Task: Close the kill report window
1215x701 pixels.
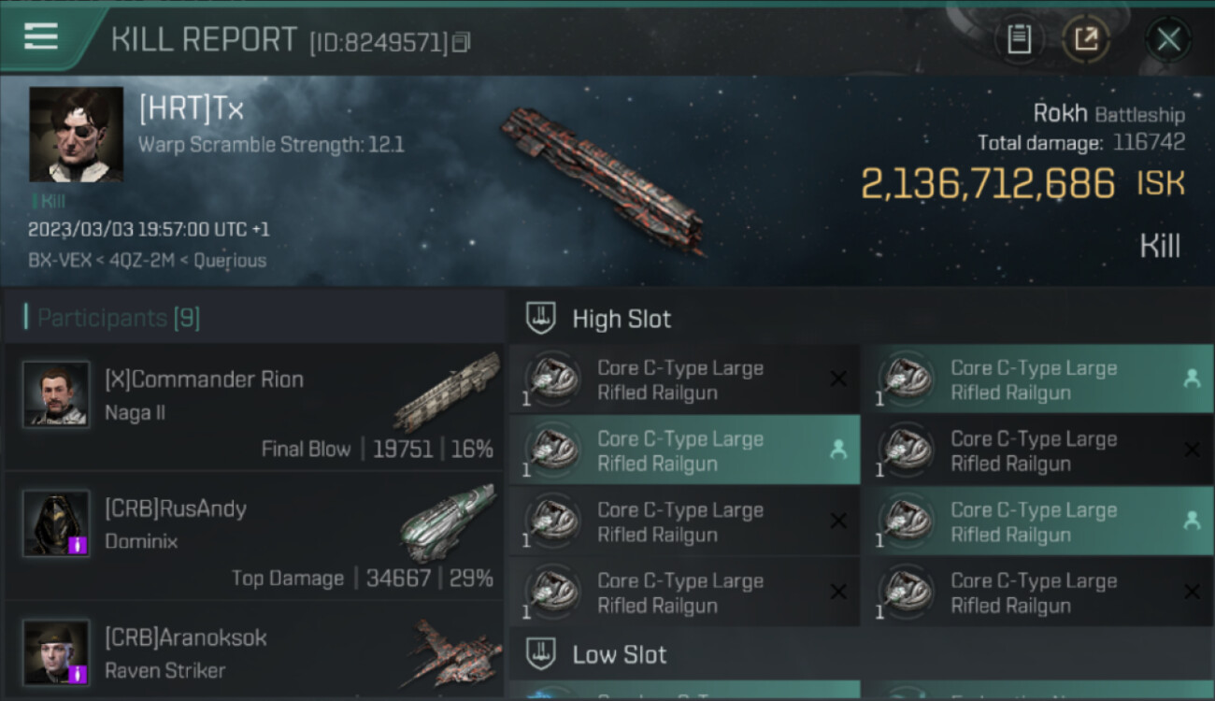Action: [x=1168, y=39]
